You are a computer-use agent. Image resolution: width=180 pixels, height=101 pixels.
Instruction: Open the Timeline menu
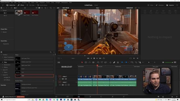click(x=24, y=3)
